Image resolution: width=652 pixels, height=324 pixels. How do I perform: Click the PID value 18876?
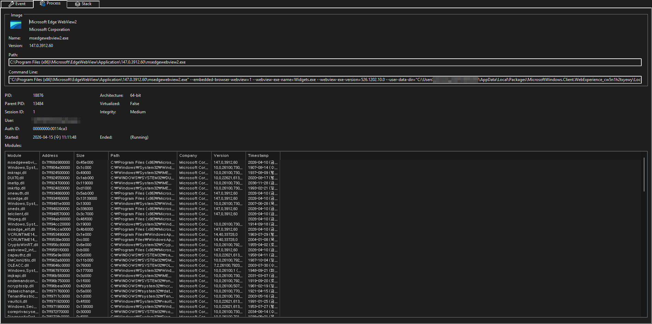click(x=38, y=95)
